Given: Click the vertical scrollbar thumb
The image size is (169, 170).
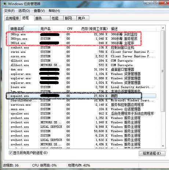Looking at the screenshot, I should pos(163,71).
